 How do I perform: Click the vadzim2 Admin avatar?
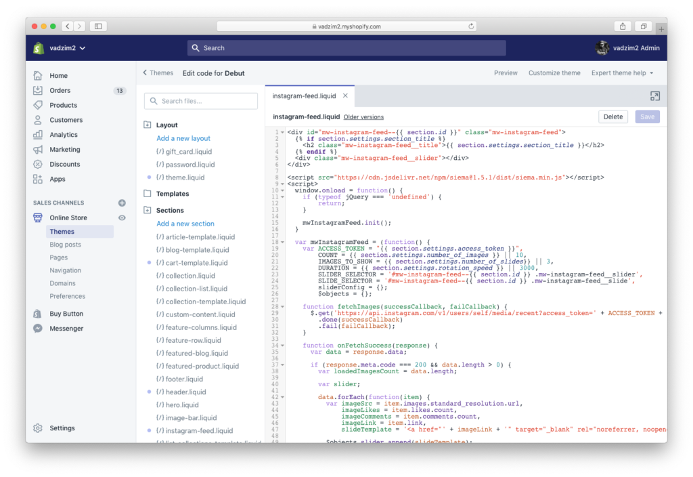(x=602, y=48)
